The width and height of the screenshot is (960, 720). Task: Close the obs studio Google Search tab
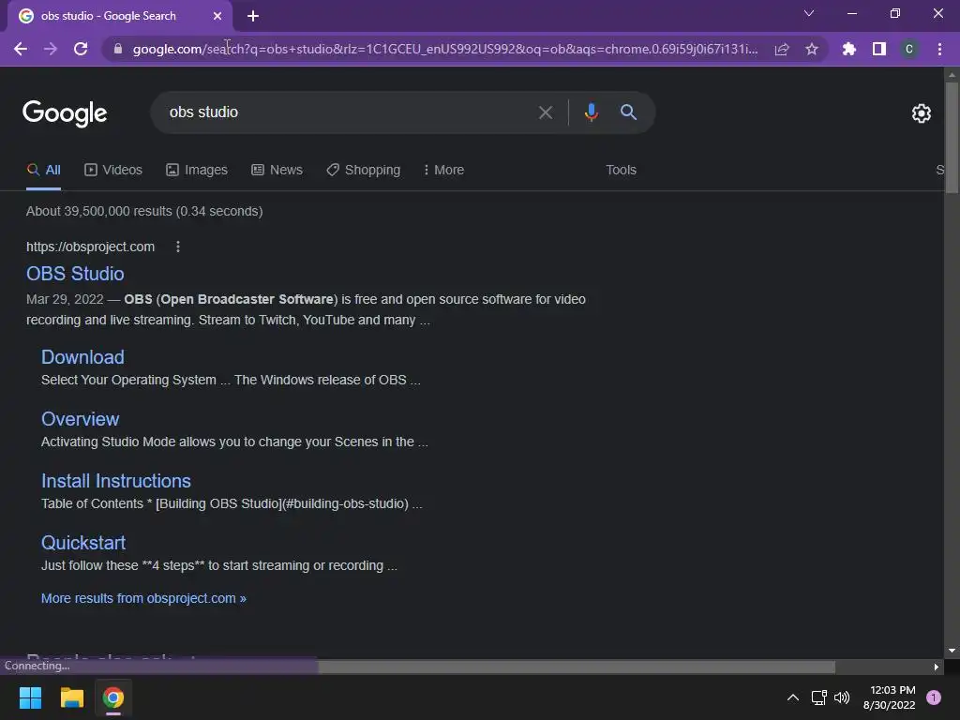click(x=217, y=16)
